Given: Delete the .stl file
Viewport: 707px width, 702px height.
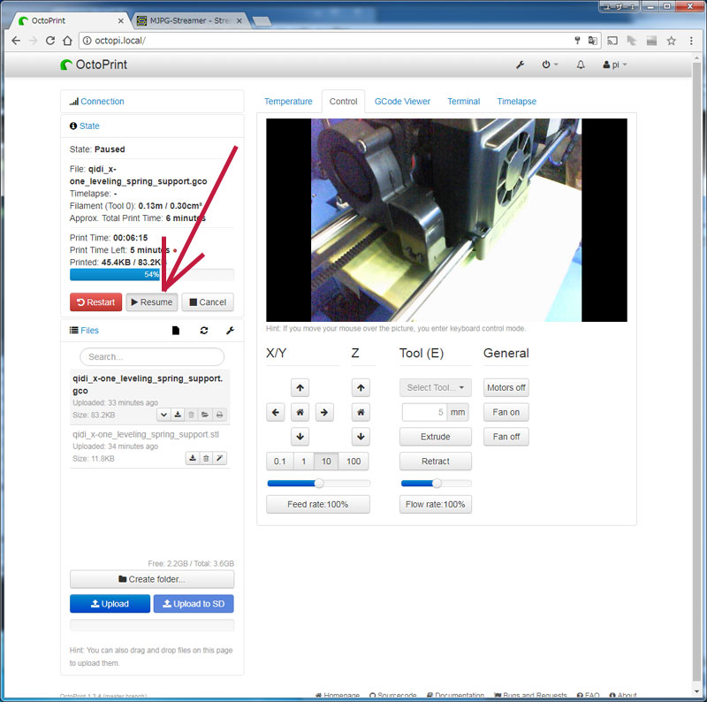Looking at the screenshot, I should [206, 458].
